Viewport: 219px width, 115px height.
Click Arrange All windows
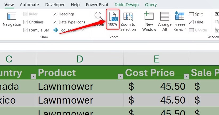pyautogui.click(x=165, y=22)
